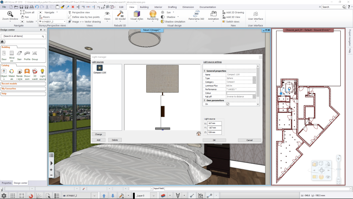
Task: Click the Design center home icon
Action: tap(2, 42)
